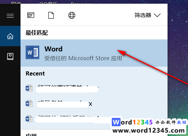Open the Word best match result
The height and width of the screenshot is (136, 188).
[94, 53]
